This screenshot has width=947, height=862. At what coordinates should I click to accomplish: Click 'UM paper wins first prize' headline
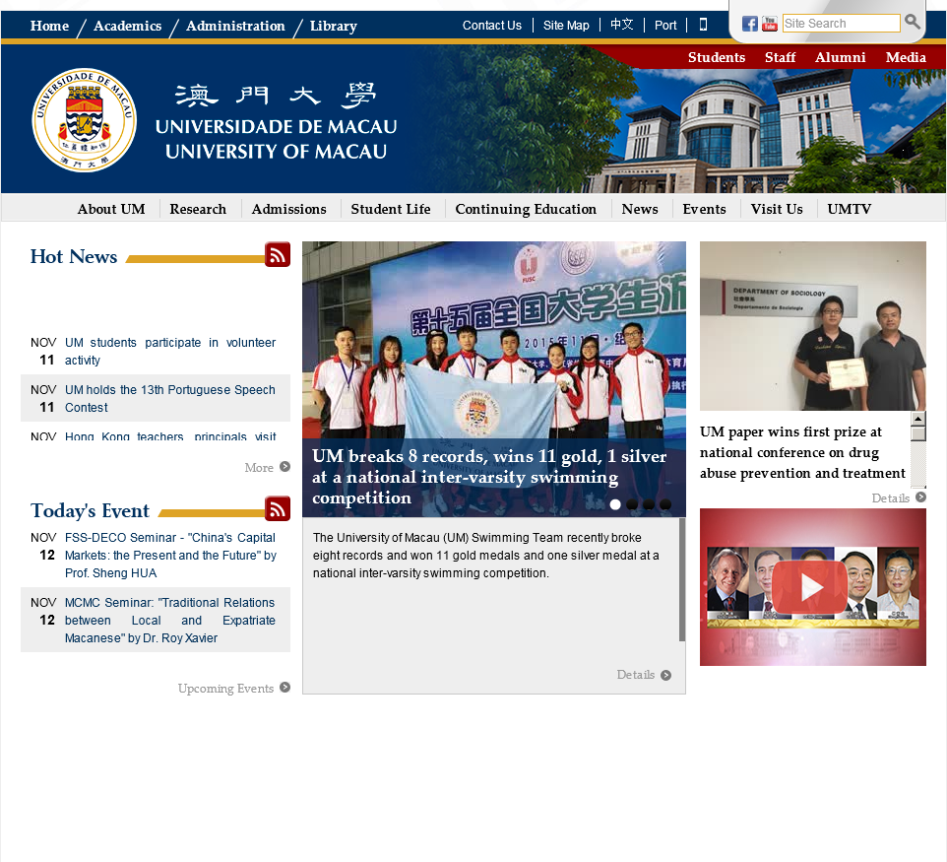click(x=802, y=452)
